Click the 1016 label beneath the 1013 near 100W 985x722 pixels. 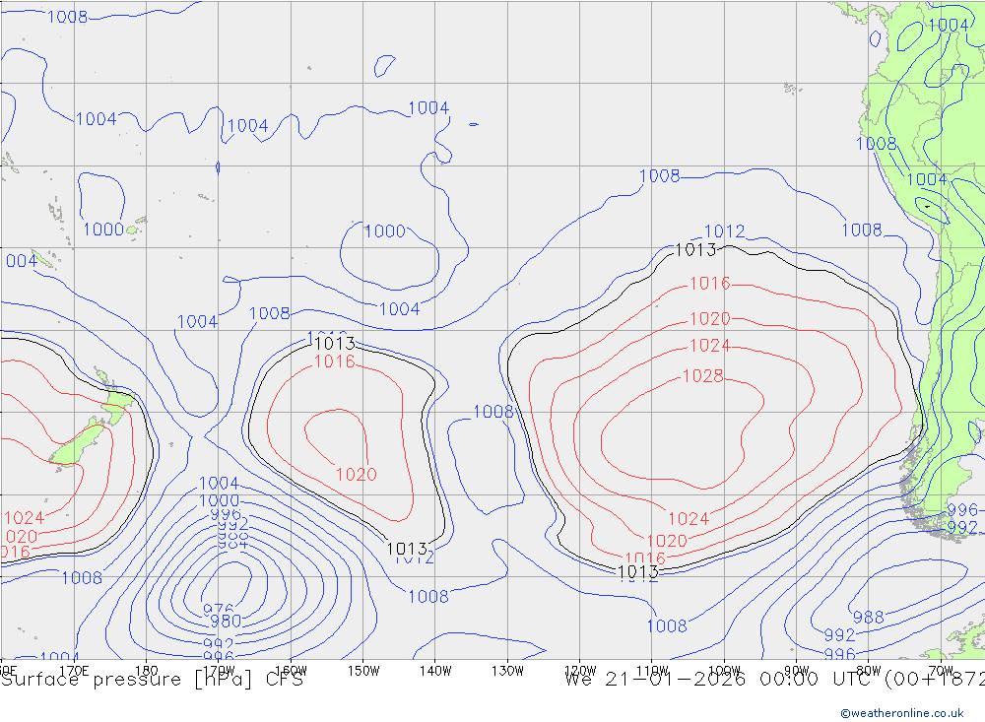pos(710,284)
